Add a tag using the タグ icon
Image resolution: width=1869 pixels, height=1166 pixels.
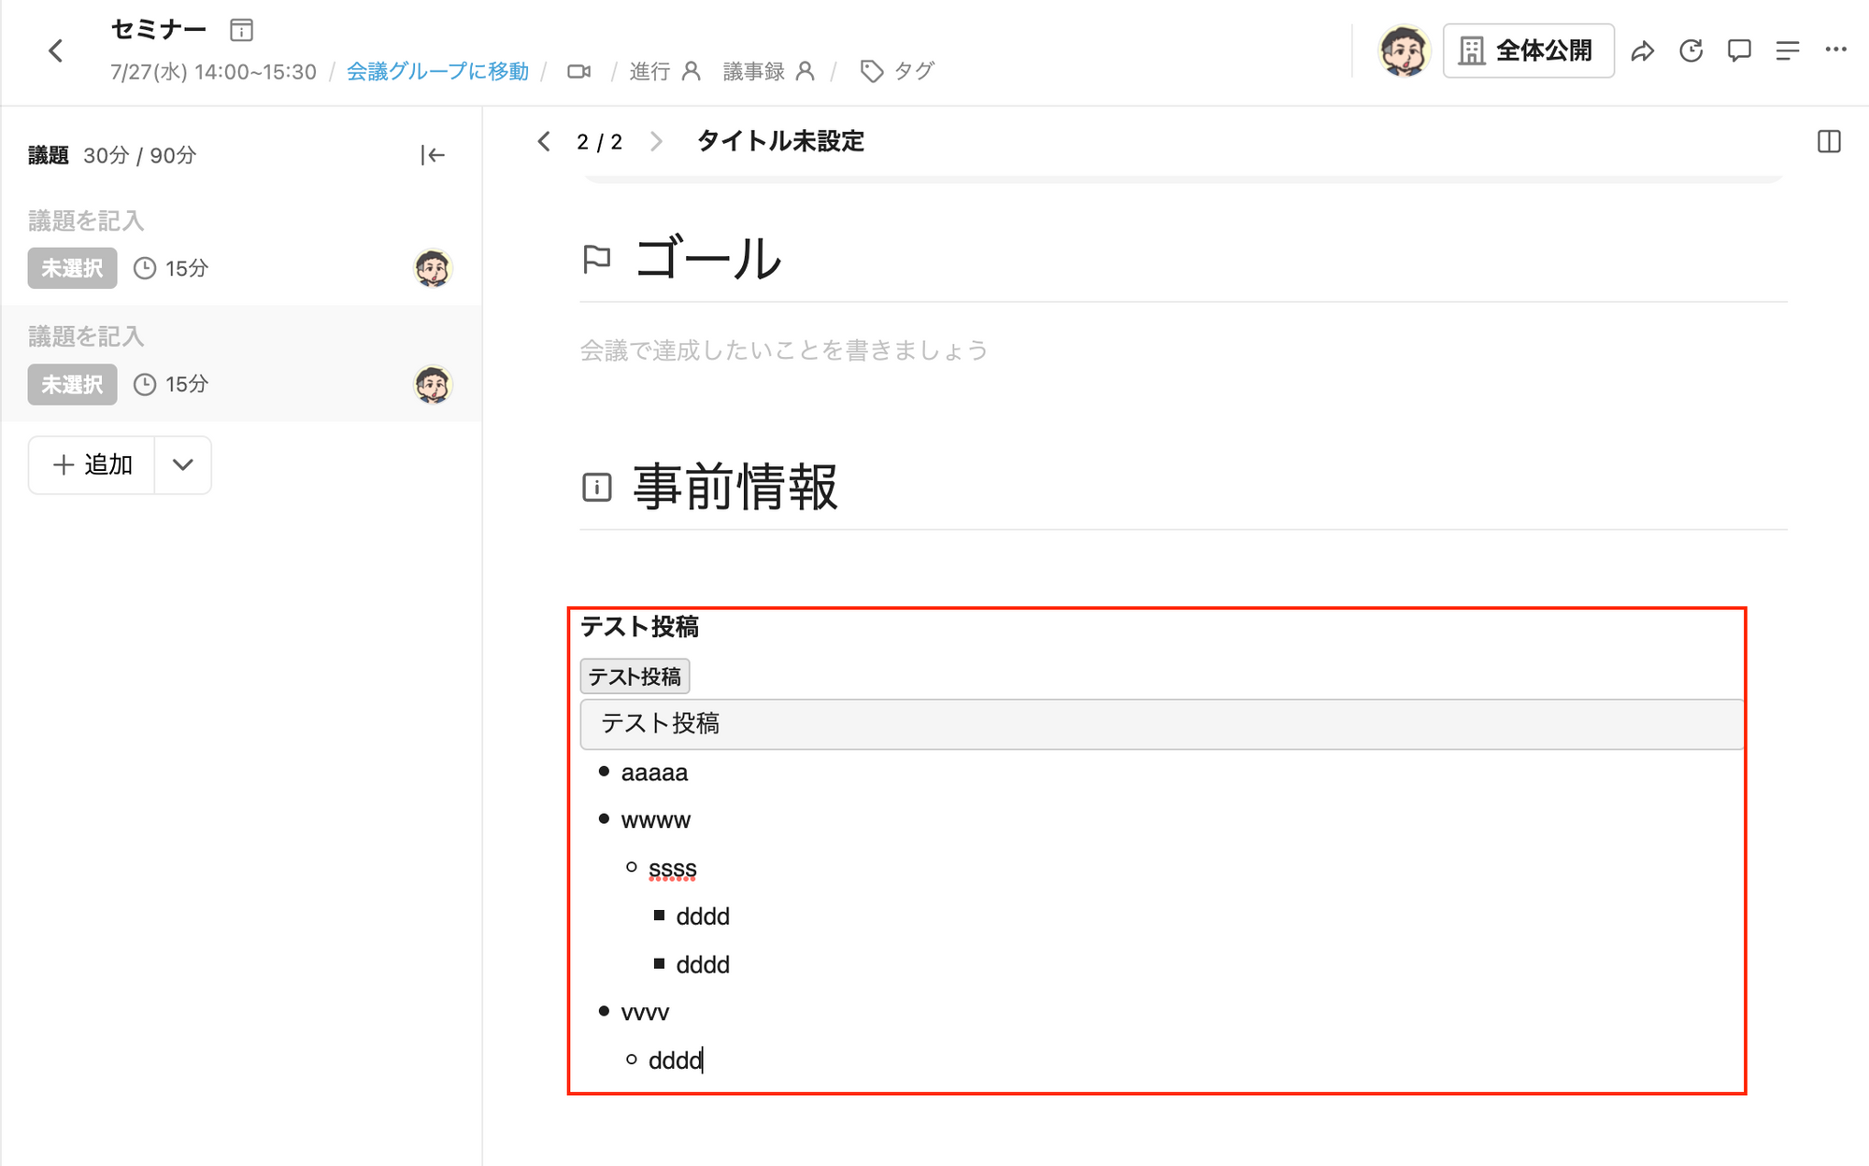(872, 71)
